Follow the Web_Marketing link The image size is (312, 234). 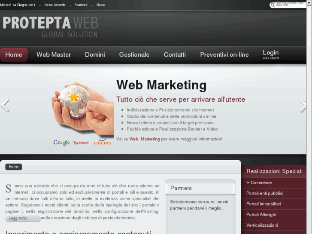[145, 139]
